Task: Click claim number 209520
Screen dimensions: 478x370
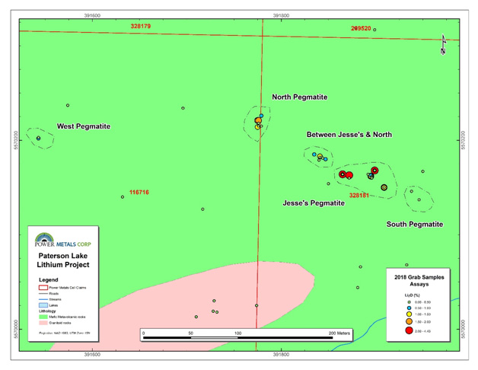Action: (x=361, y=28)
